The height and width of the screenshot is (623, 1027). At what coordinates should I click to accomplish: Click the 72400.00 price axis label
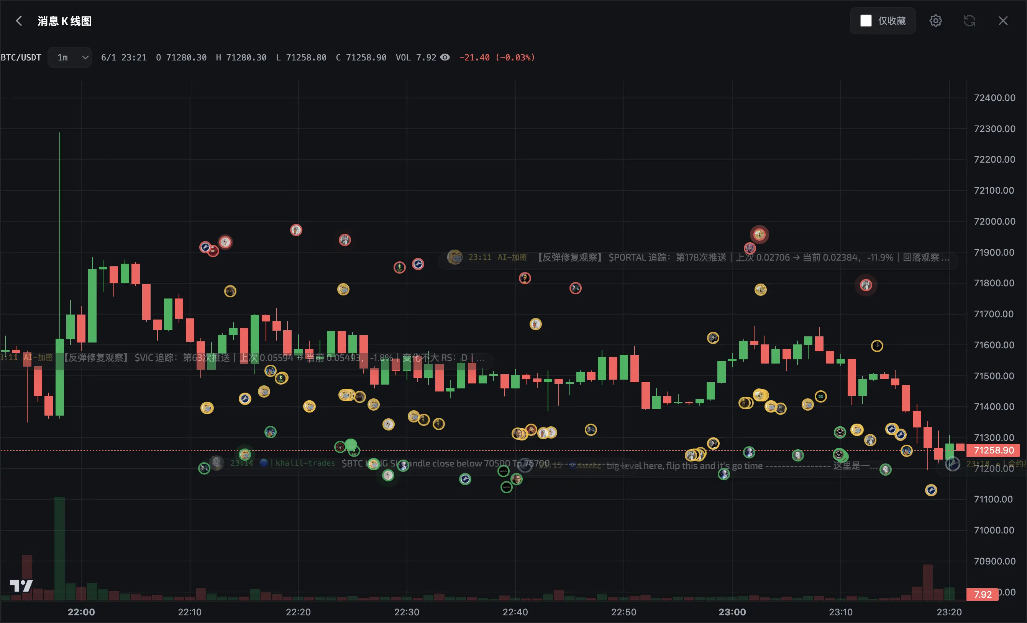pos(994,98)
